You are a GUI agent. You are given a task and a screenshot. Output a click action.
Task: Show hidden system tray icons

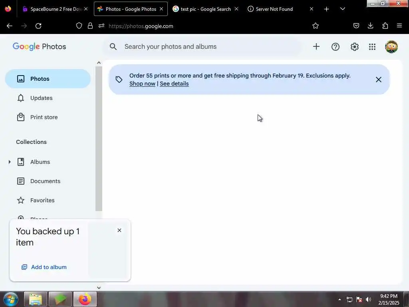(340, 299)
